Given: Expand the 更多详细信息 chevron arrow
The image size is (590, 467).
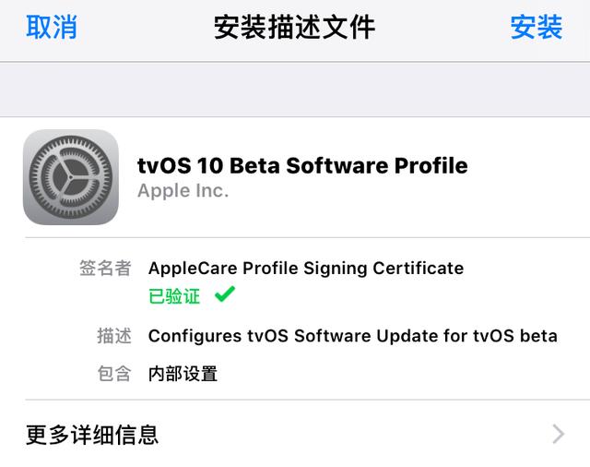Looking at the screenshot, I should pyautogui.click(x=558, y=434).
